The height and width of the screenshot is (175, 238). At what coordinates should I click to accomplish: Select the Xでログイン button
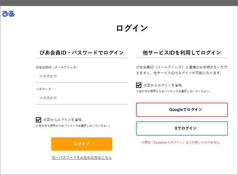point(182,128)
